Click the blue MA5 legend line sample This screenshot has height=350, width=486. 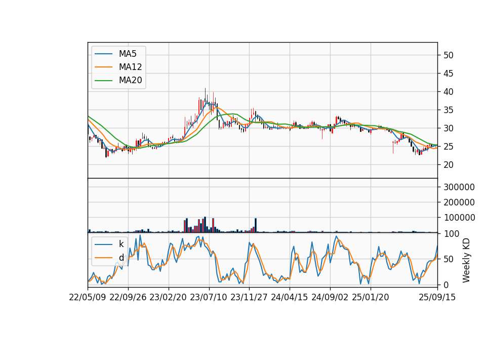(x=103, y=54)
